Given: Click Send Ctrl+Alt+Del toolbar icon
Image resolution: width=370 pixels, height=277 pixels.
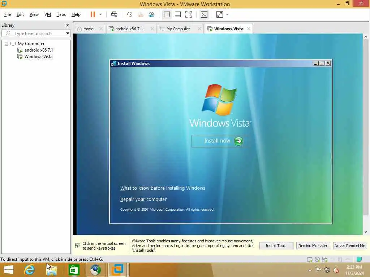Looking at the screenshot, I should (114, 14).
